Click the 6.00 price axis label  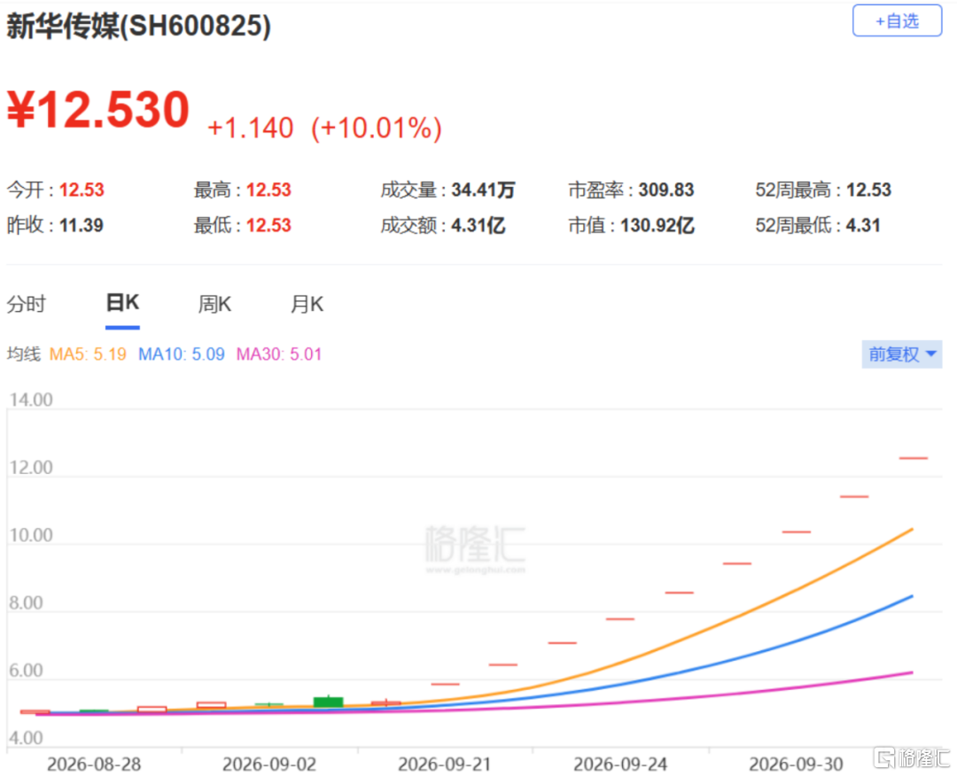point(27,671)
